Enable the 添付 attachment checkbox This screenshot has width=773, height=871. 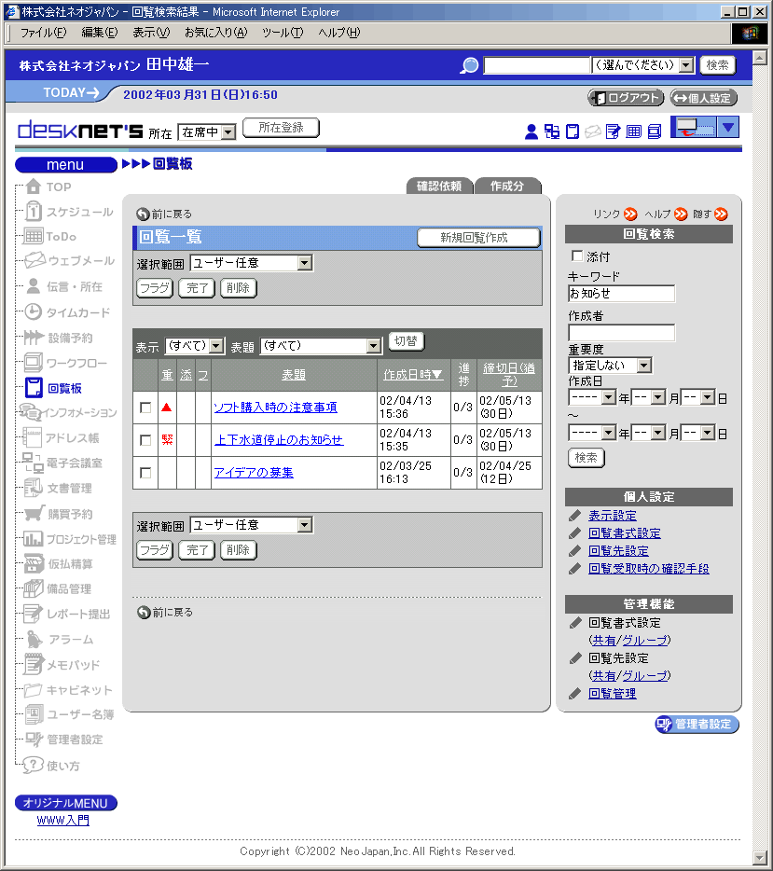click(x=576, y=256)
